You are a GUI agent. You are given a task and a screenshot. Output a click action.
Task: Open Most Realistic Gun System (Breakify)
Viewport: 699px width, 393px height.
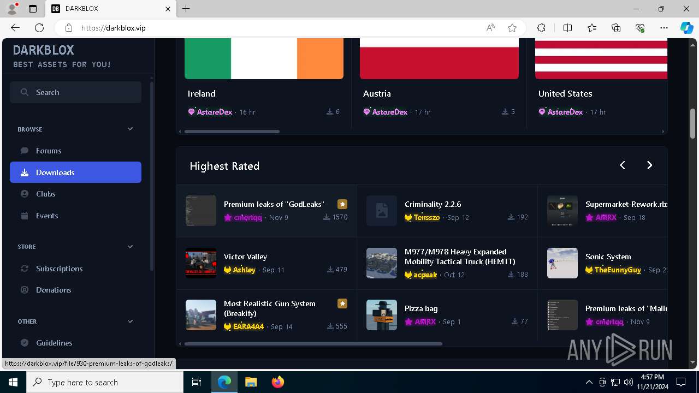[269, 308]
